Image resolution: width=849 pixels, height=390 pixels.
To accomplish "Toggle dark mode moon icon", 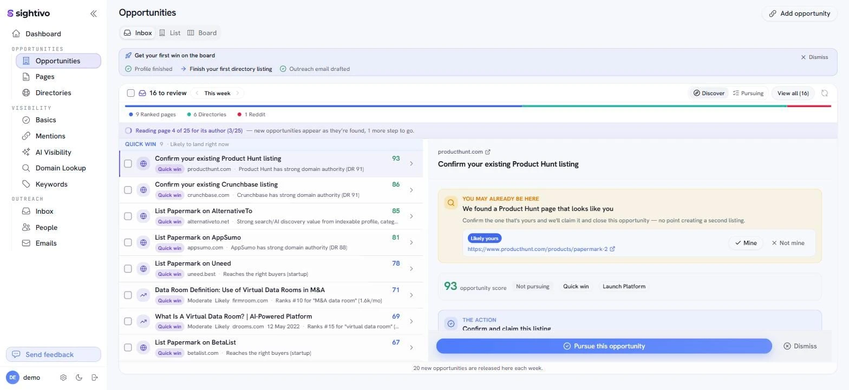I will (x=79, y=378).
